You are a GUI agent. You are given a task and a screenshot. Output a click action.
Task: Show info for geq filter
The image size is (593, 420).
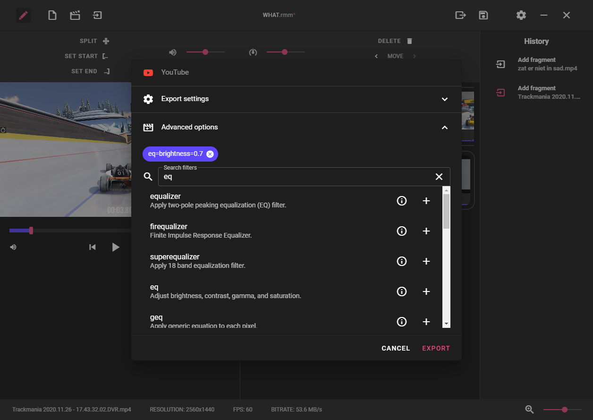point(402,322)
